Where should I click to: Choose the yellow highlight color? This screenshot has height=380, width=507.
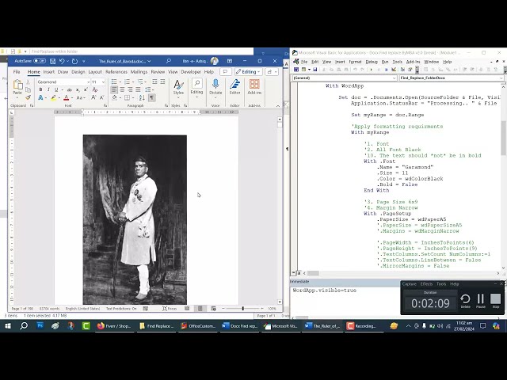click(x=54, y=97)
